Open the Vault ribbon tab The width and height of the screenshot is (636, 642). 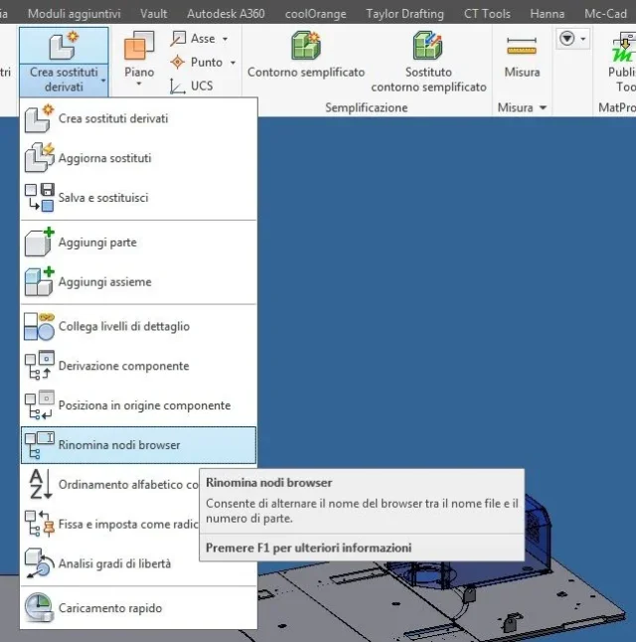(154, 14)
